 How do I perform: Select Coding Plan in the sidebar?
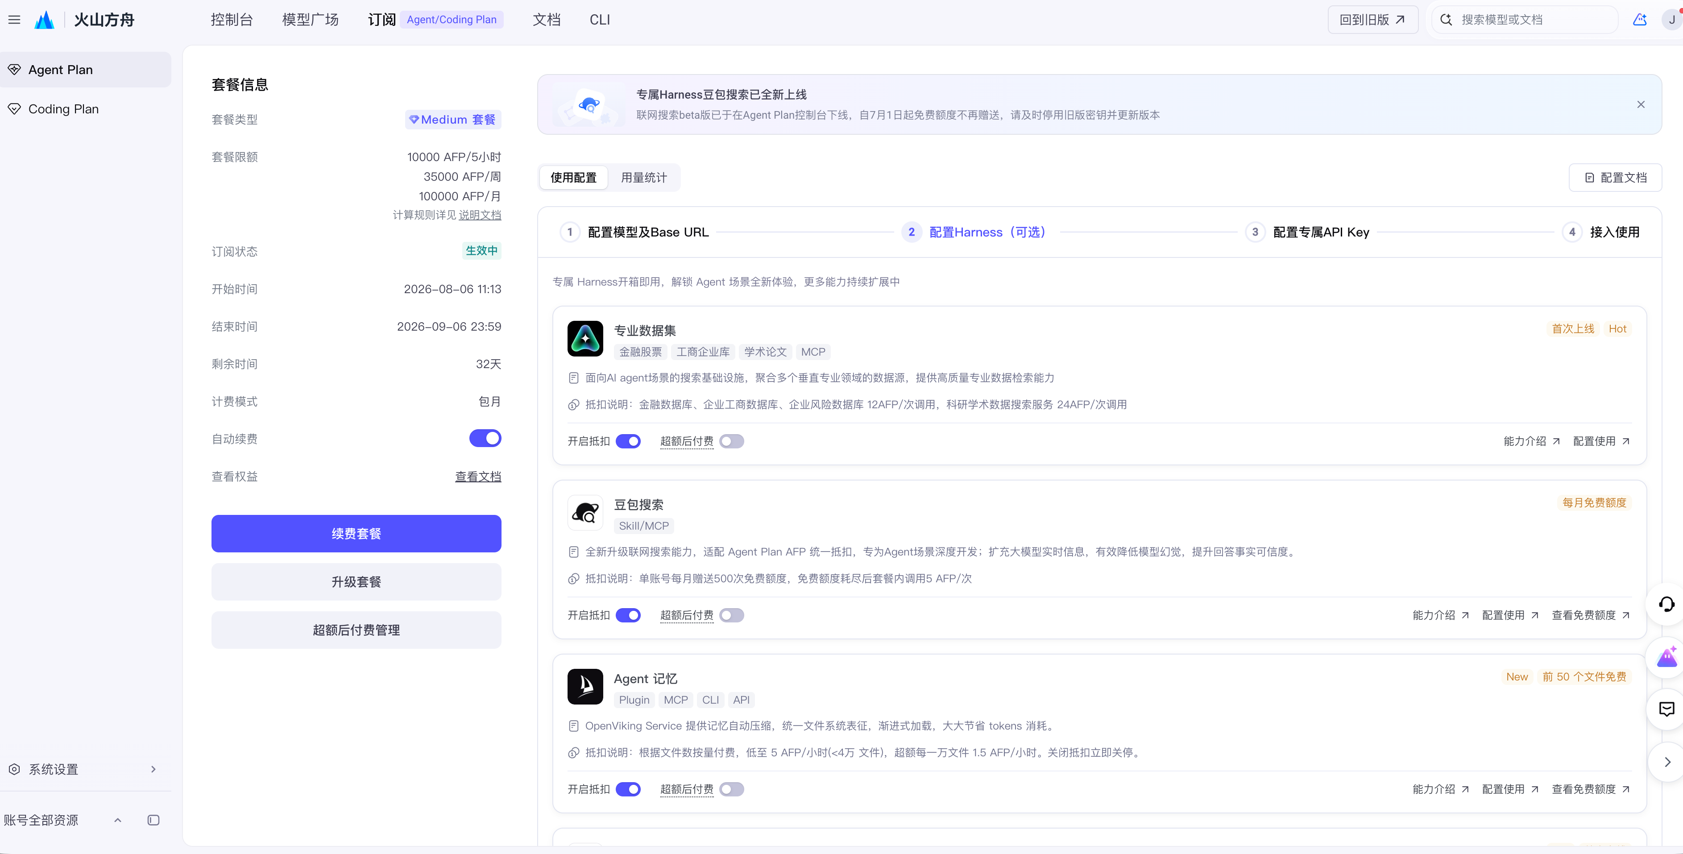(x=86, y=108)
